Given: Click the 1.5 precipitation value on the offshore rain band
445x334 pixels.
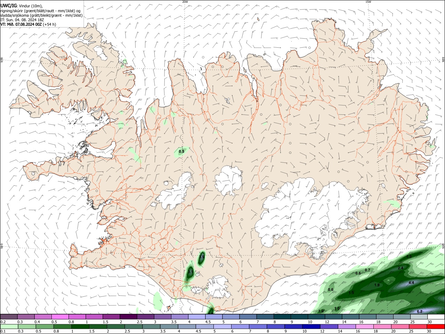Looking at the screenshot, I should click(351, 293).
